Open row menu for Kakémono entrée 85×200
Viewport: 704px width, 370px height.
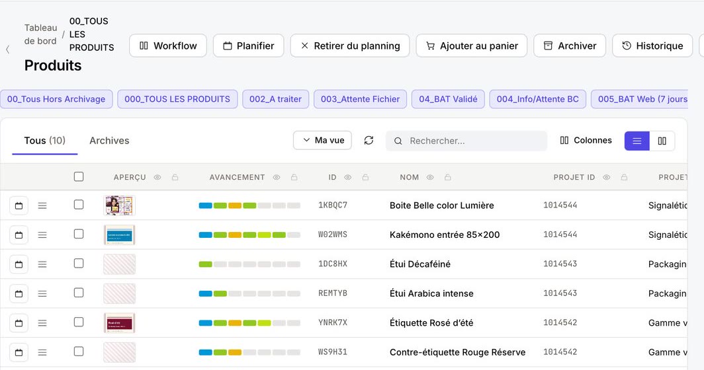pos(42,235)
